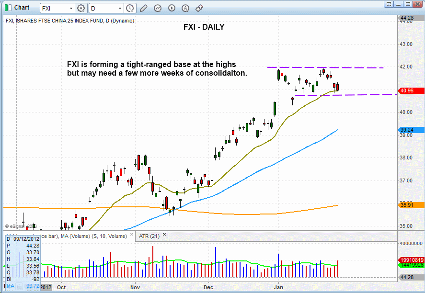Click the green 14419926 volume average marker
This screenshot has height=293, width=425.
(x=411, y=265)
